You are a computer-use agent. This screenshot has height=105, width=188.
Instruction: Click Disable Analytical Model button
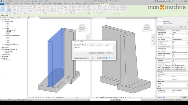click(81, 58)
